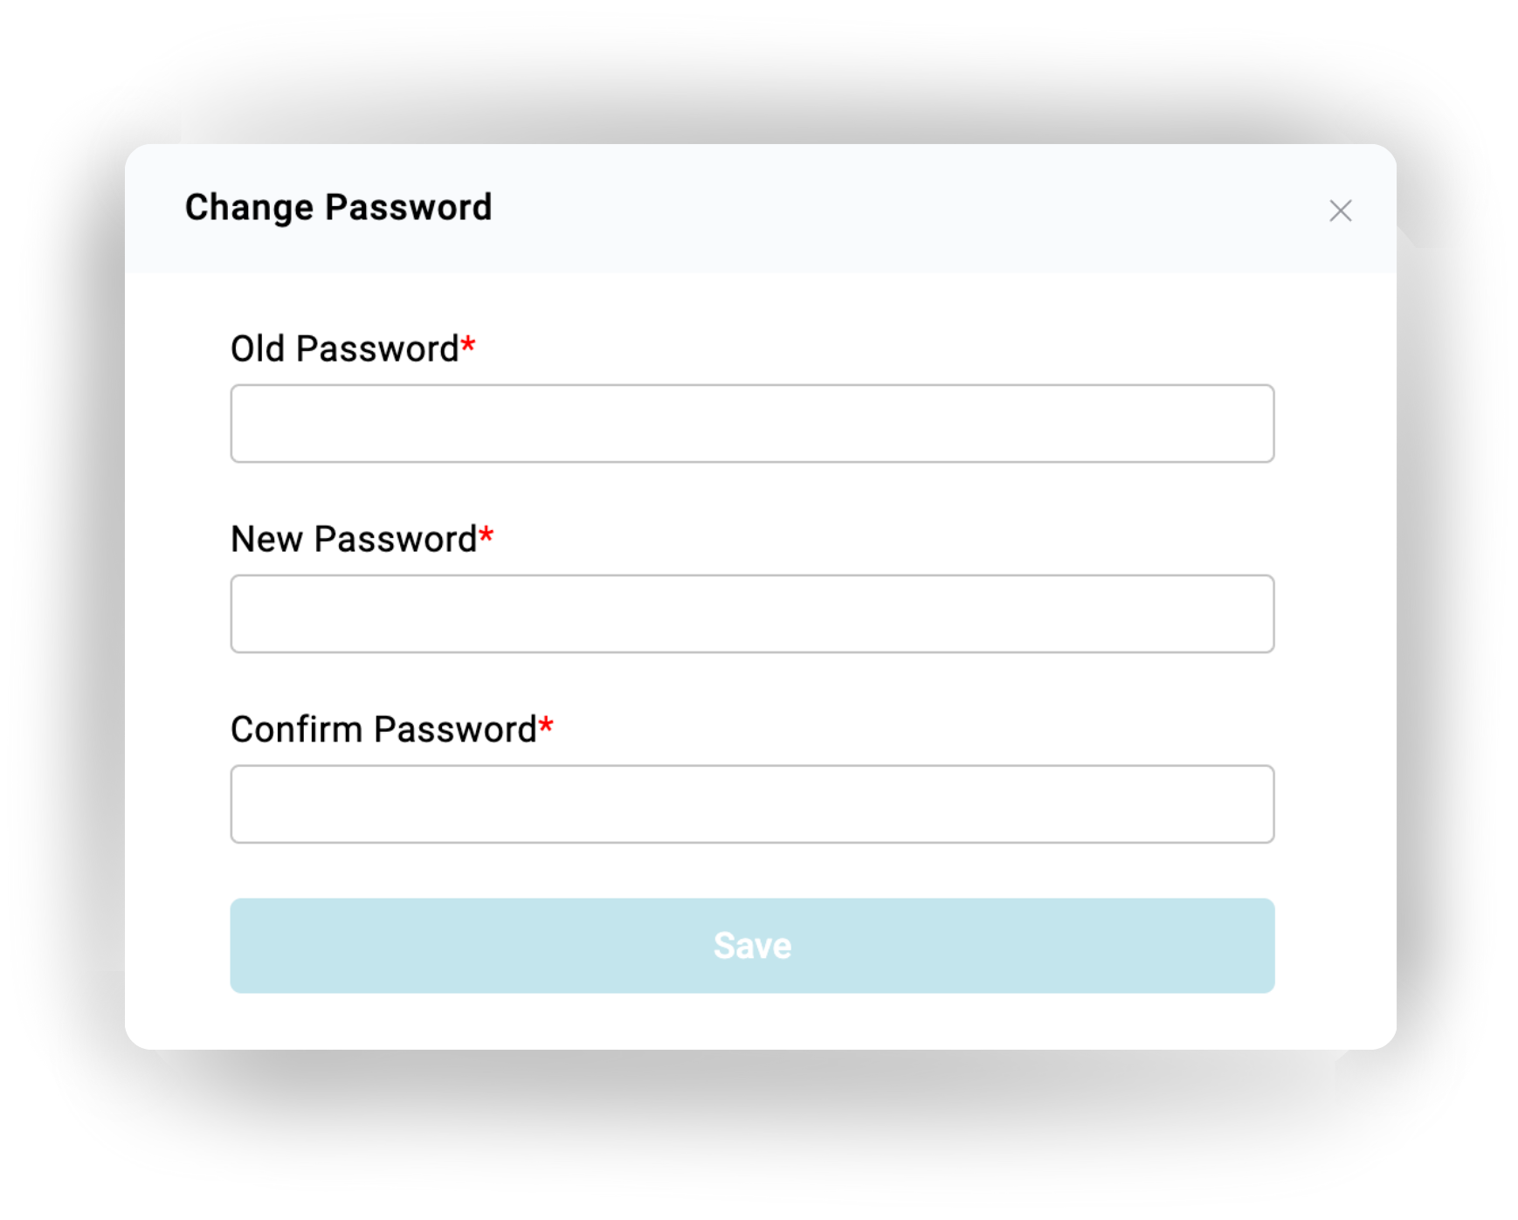Click the Old Password input field
This screenshot has height=1220, width=1518.
752,424
